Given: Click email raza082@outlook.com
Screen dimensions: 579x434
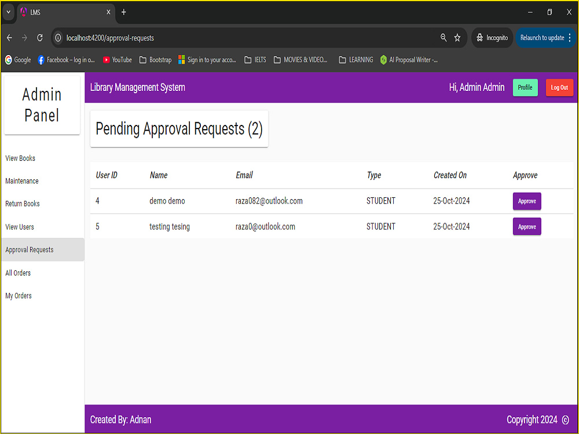Looking at the screenshot, I should 269,201.
